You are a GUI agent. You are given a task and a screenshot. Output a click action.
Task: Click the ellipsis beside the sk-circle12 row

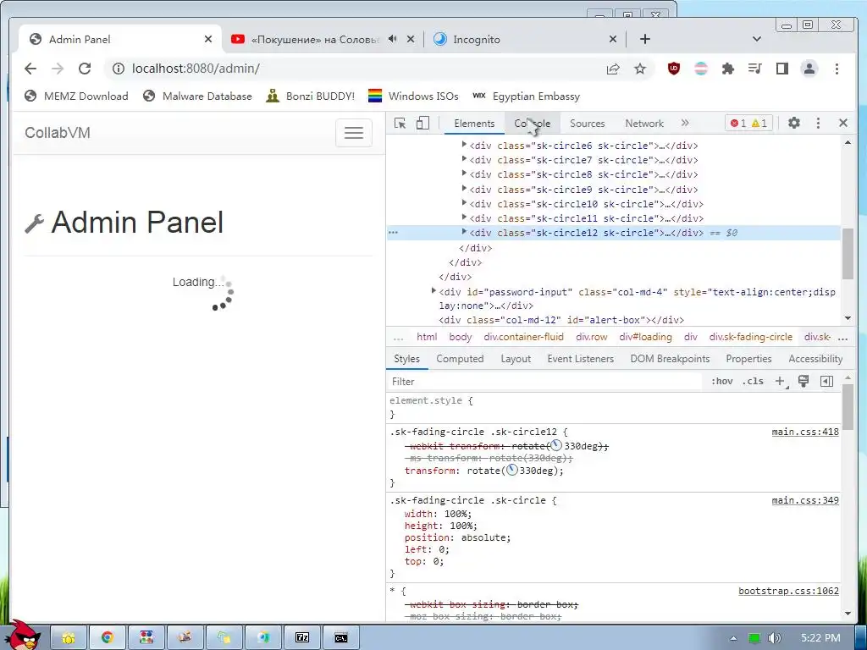pyautogui.click(x=393, y=233)
